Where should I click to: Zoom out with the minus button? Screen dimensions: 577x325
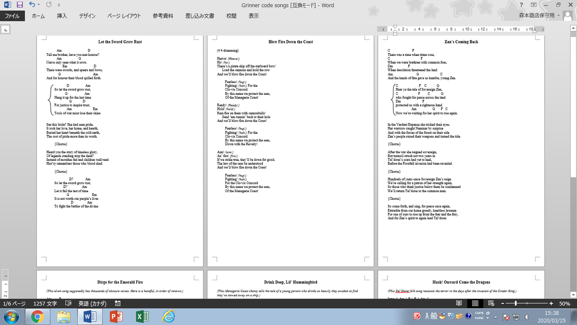(x=503, y=304)
